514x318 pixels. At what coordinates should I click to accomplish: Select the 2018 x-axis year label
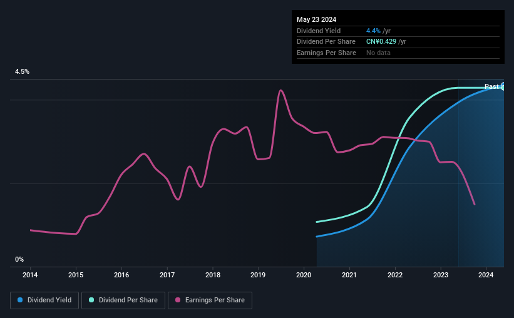point(213,275)
